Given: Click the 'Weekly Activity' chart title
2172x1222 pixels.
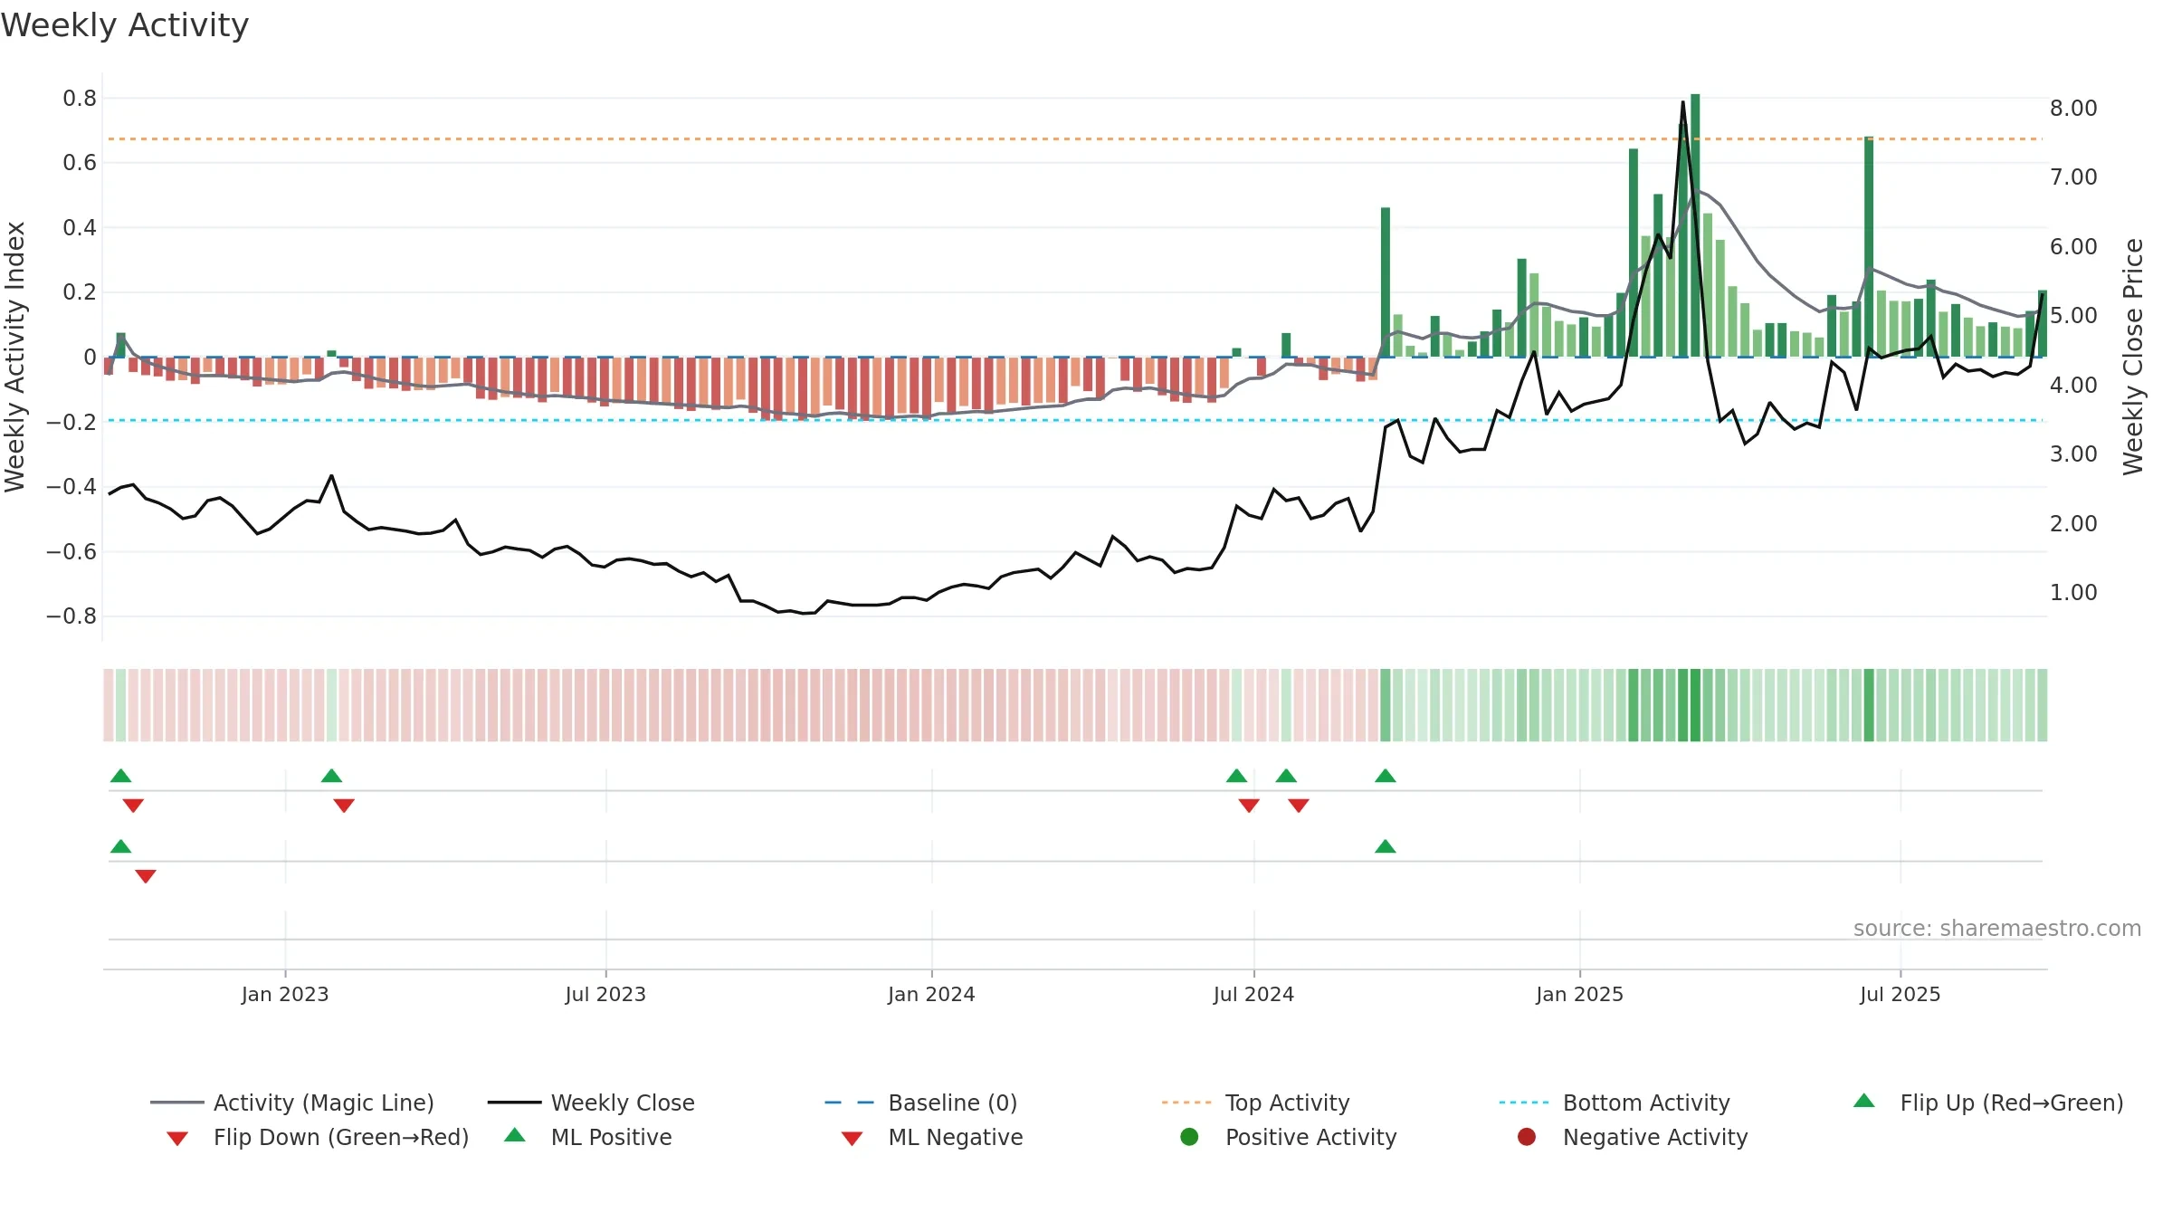Looking at the screenshot, I should tap(125, 25).
